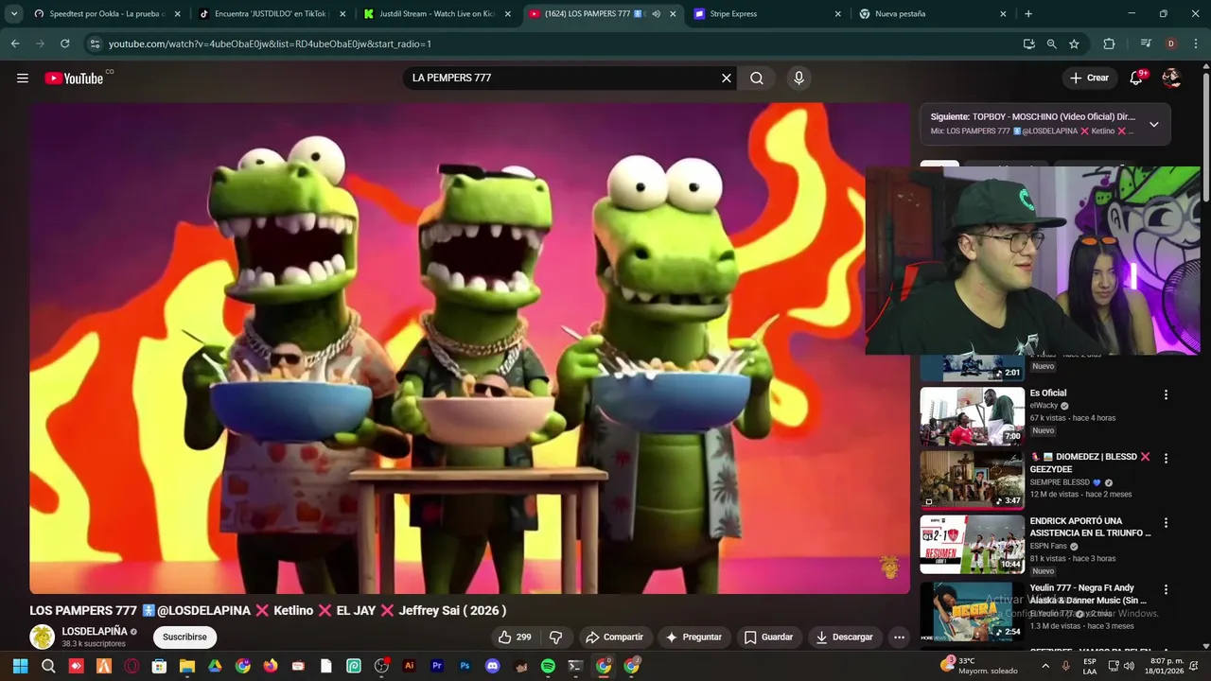Screen dimensions: 1211x681
Task: Clear the search box text with X
Action: [727, 79]
